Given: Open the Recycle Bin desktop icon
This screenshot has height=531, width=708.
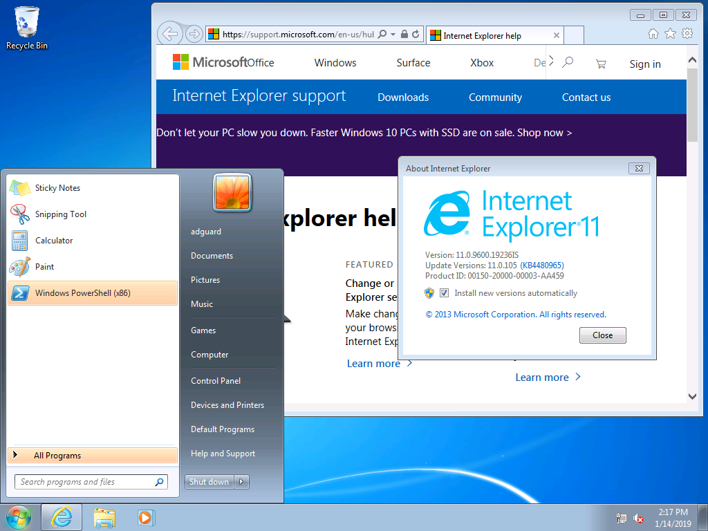Looking at the screenshot, I should click(x=27, y=28).
